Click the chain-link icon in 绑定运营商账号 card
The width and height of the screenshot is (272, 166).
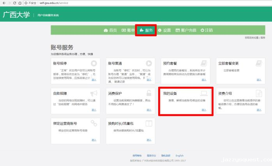click(x=94, y=123)
